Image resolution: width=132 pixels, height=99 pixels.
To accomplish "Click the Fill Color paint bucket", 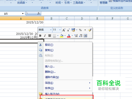I will (62, 36).
